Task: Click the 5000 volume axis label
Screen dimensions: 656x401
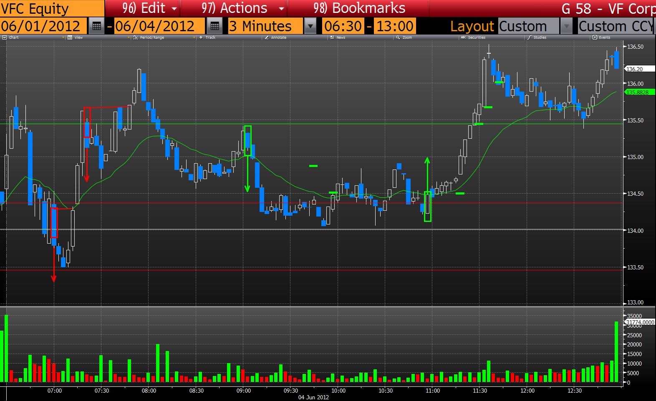Action: click(x=633, y=373)
